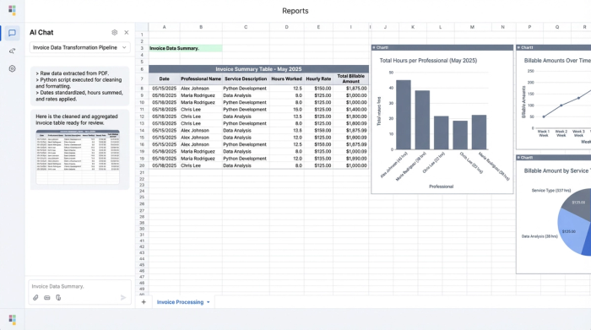Select the Invoice Data Summary cell in row 3

point(186,48)
